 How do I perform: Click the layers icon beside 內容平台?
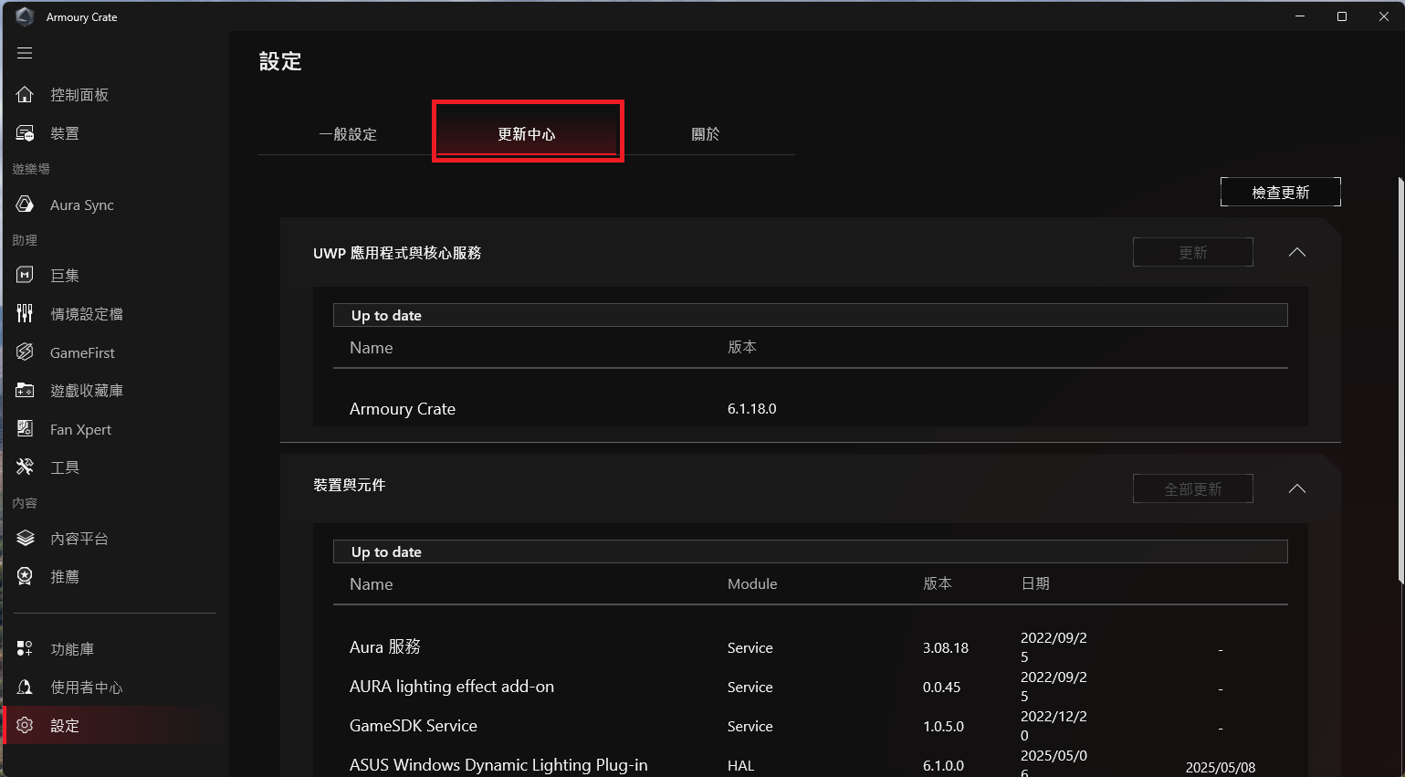click(x=25, y=538)
